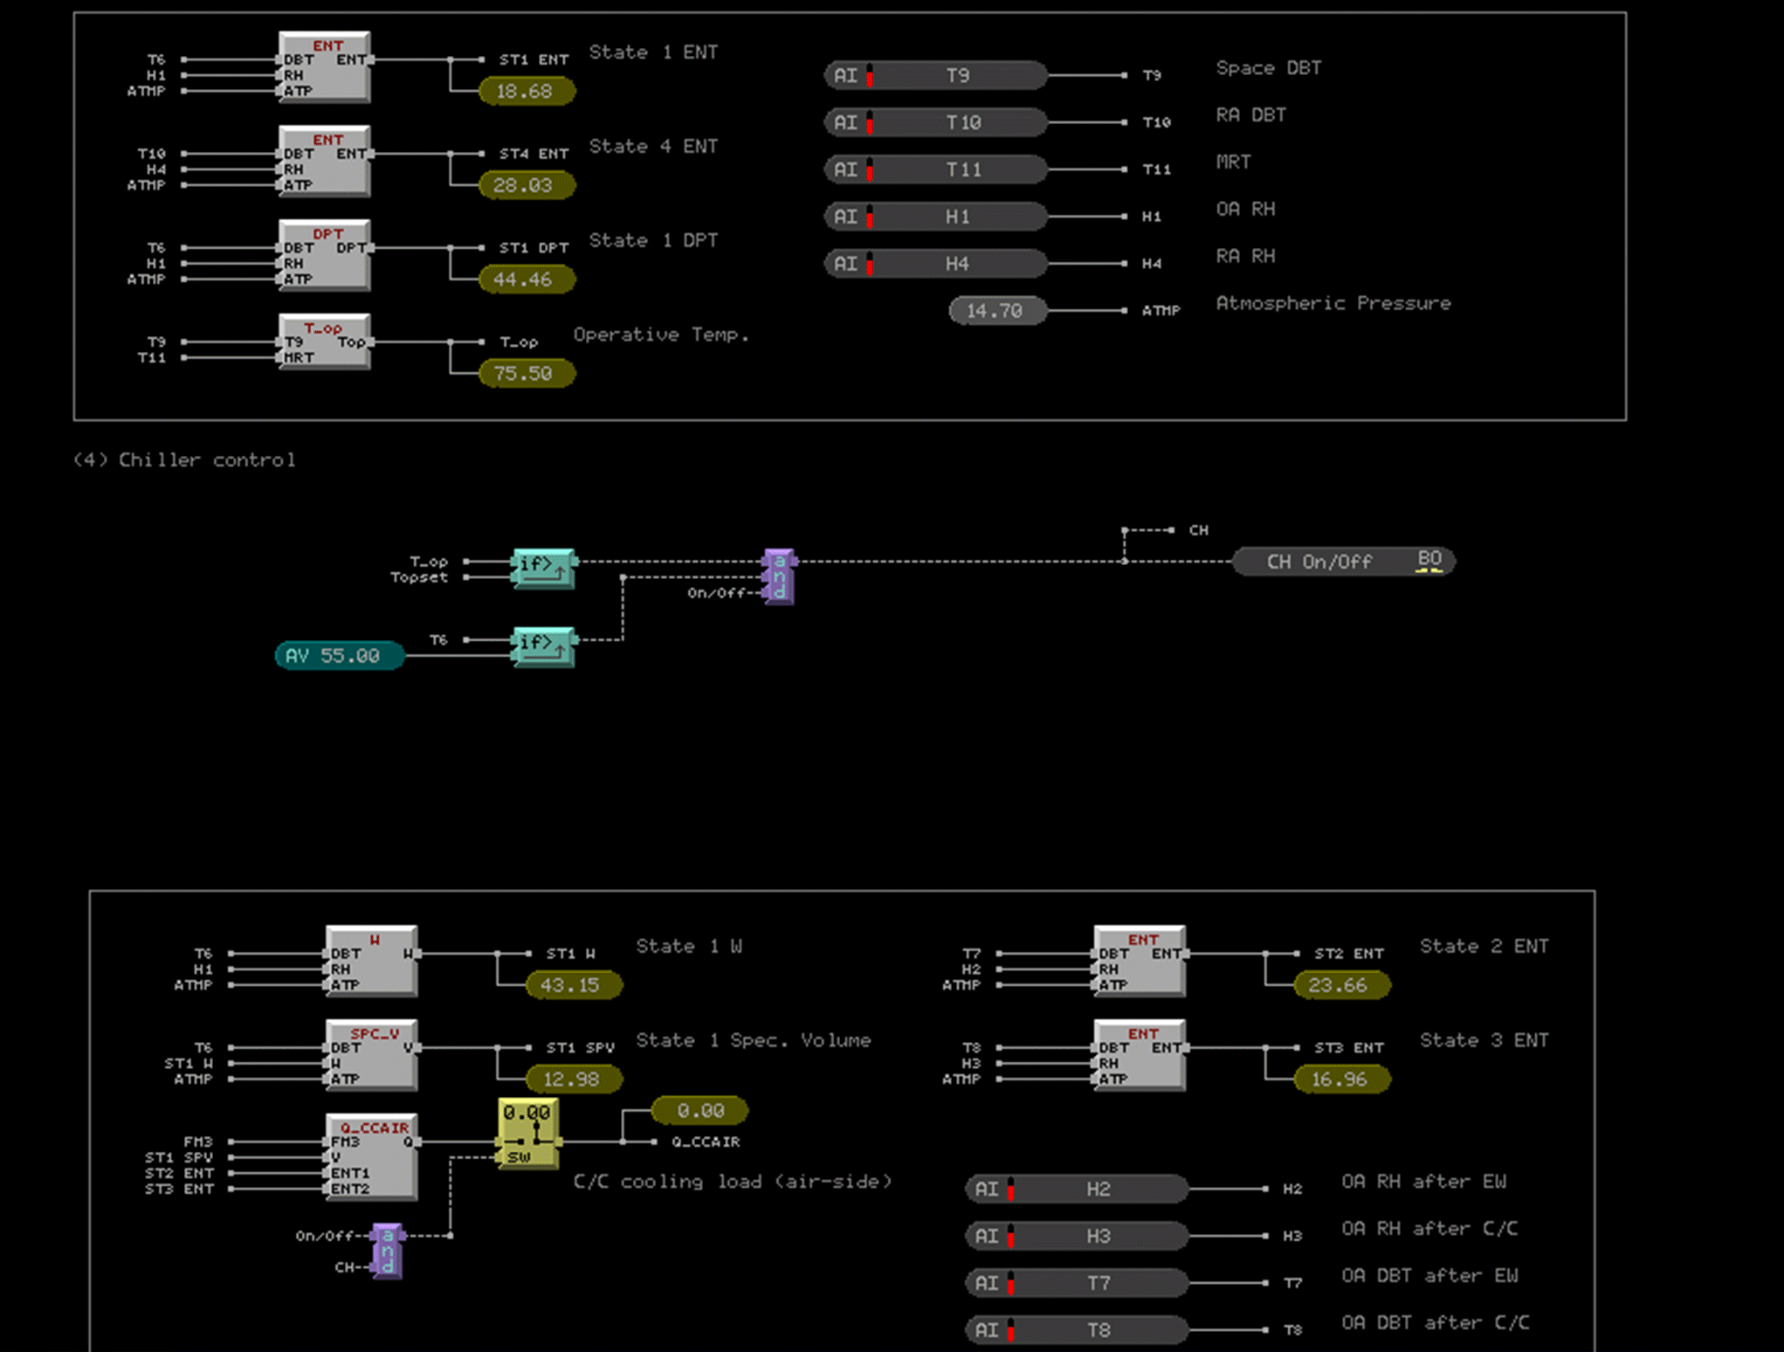
Task: Select the chiller control AND gate
Action: (x=779, y=576)
